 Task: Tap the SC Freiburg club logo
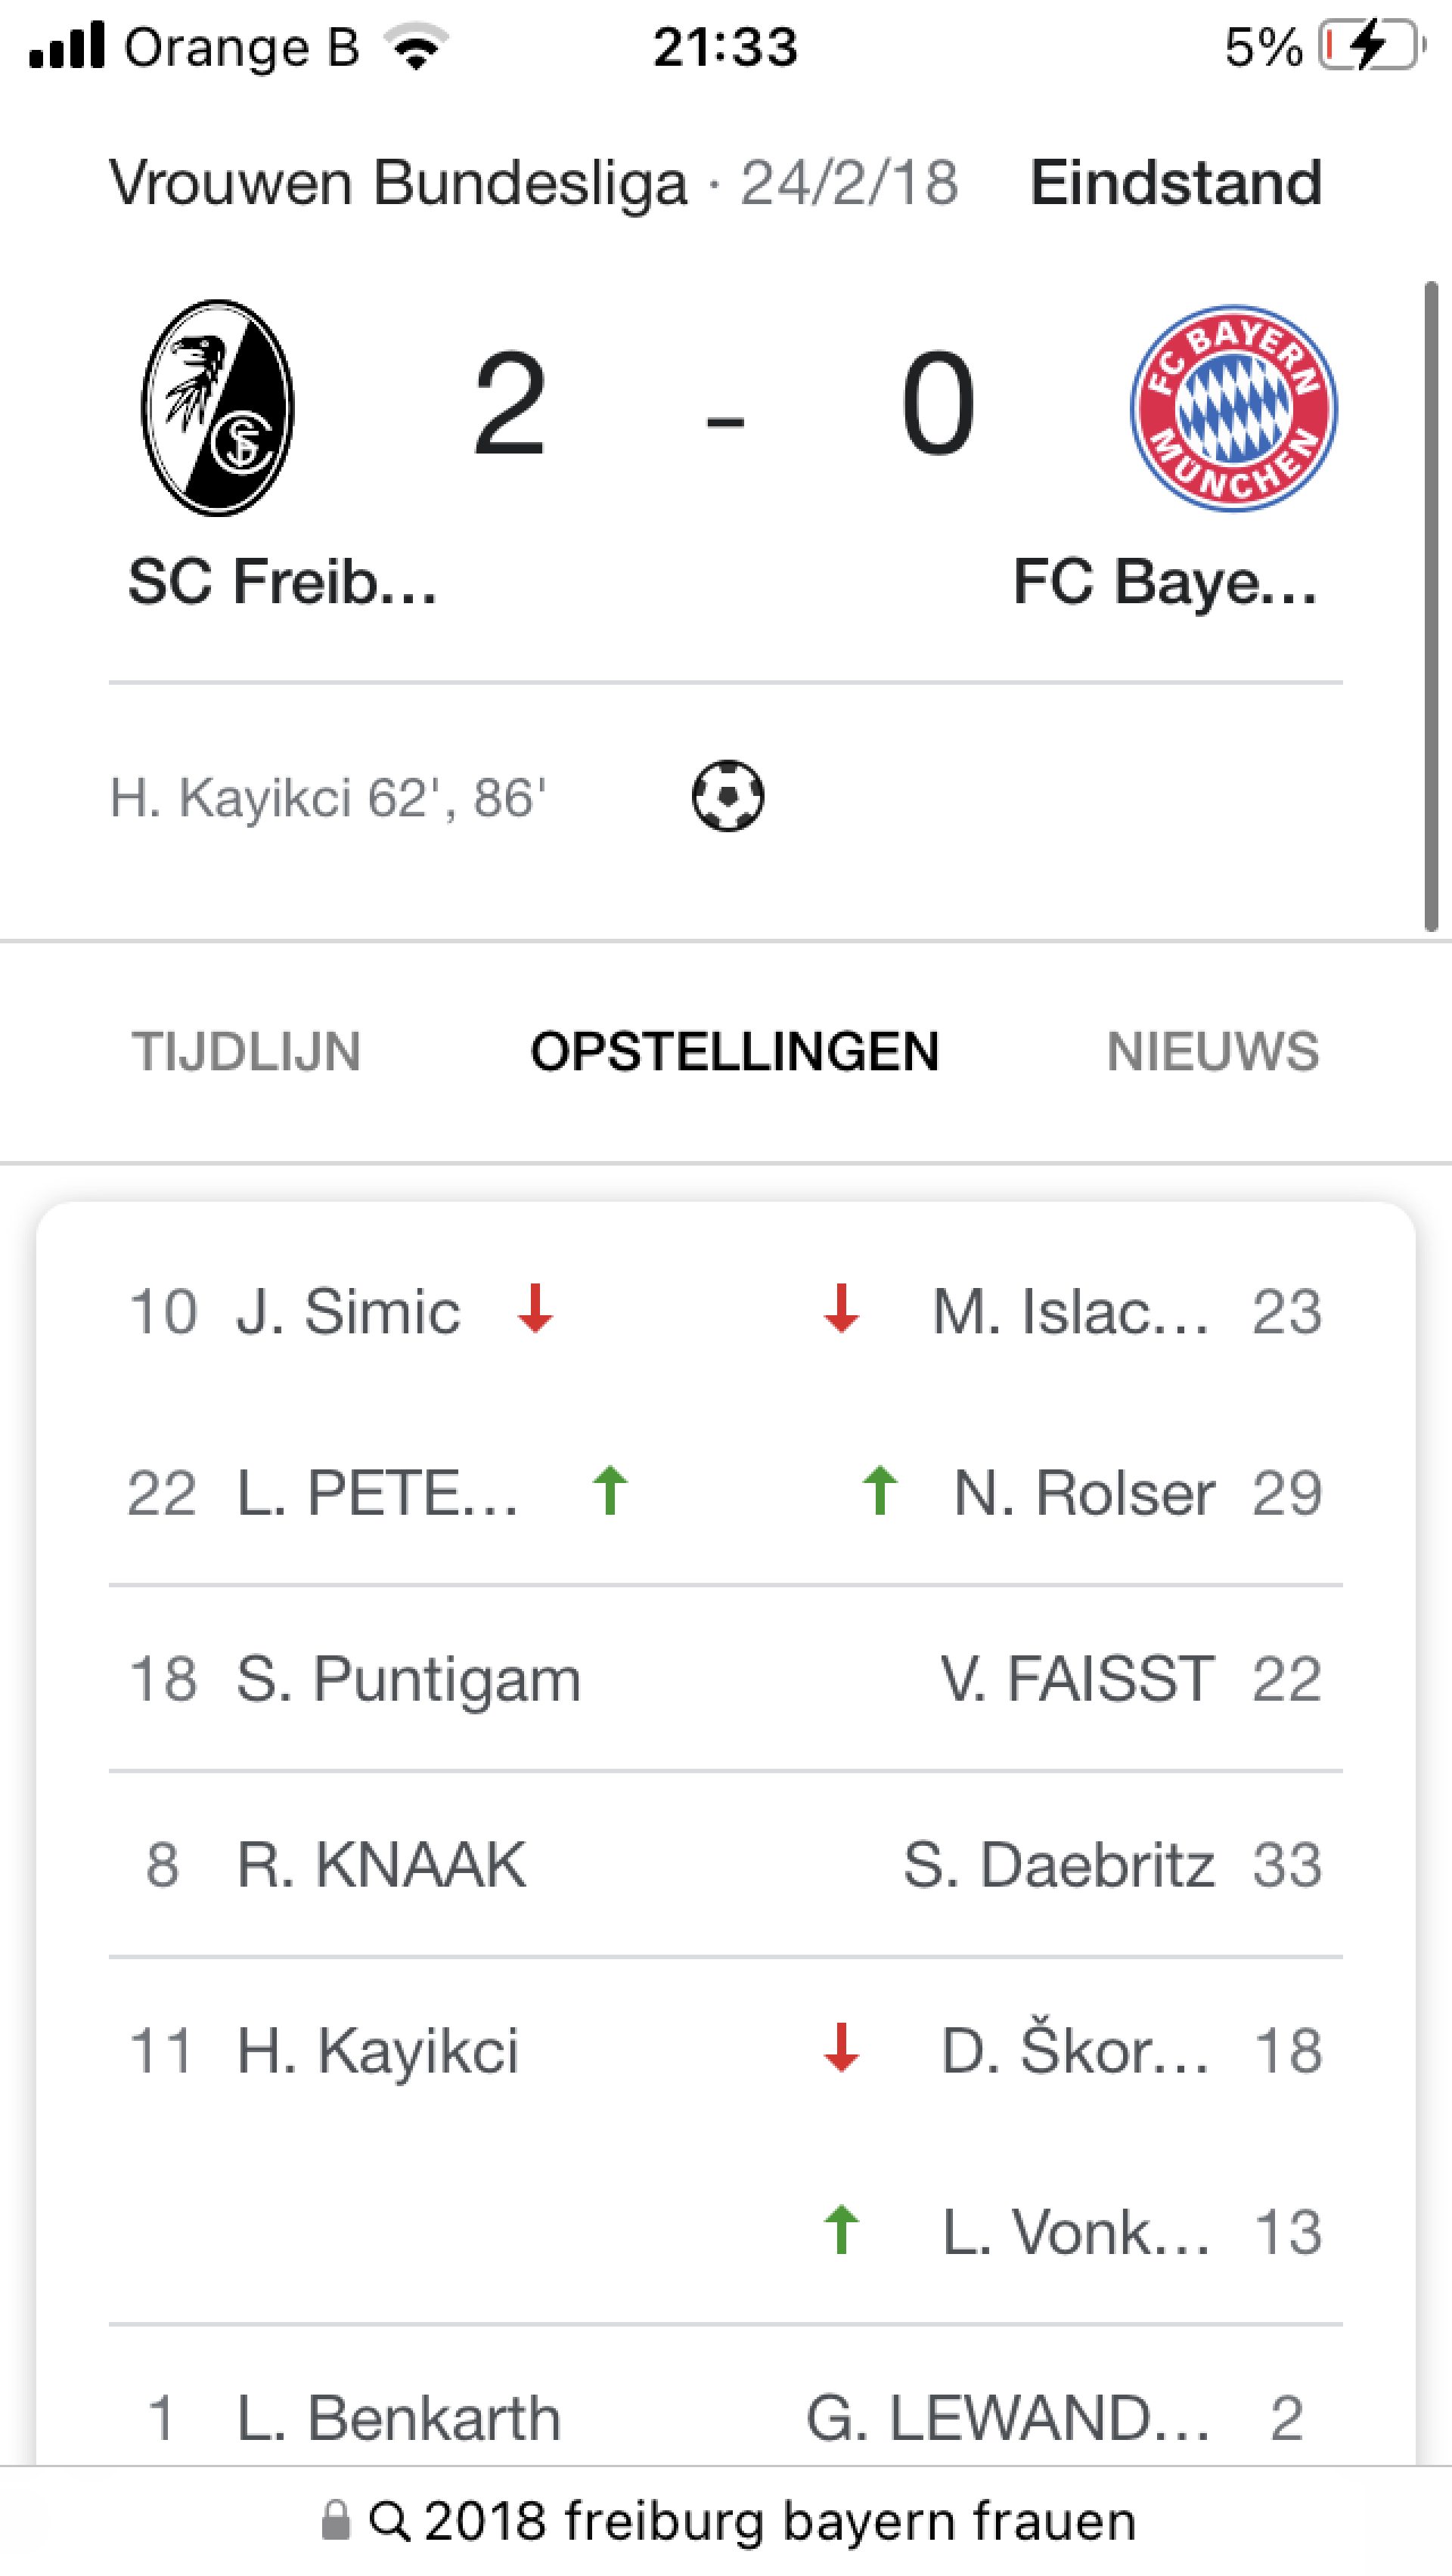(x=217, y=408)
